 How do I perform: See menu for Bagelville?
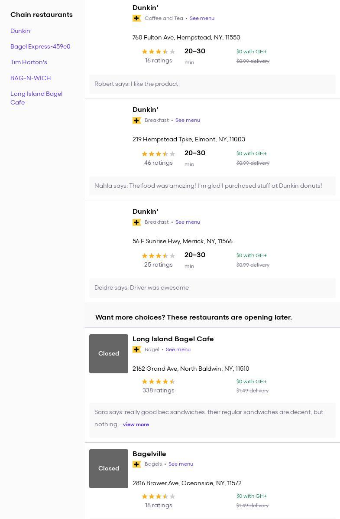pos(181,464)
